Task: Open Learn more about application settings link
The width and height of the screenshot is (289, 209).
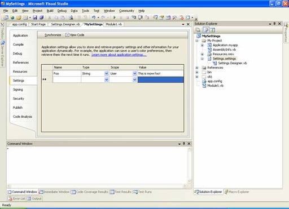Action: (119, 55)
